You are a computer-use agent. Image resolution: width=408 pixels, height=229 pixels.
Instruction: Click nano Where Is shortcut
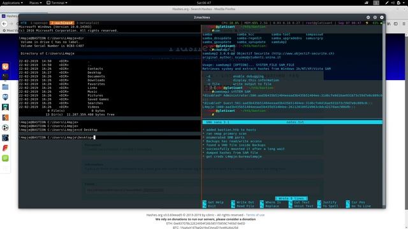tap(270, 202)
